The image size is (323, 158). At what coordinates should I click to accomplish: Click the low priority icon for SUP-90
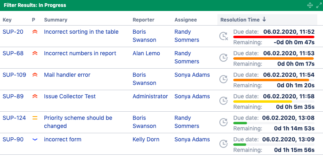pos(35,139)
